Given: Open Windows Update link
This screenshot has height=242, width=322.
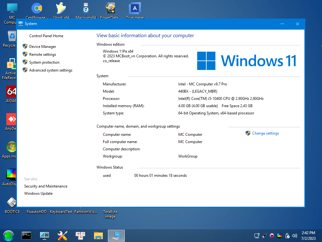Looking at the screenshot, I should [38, 193].
